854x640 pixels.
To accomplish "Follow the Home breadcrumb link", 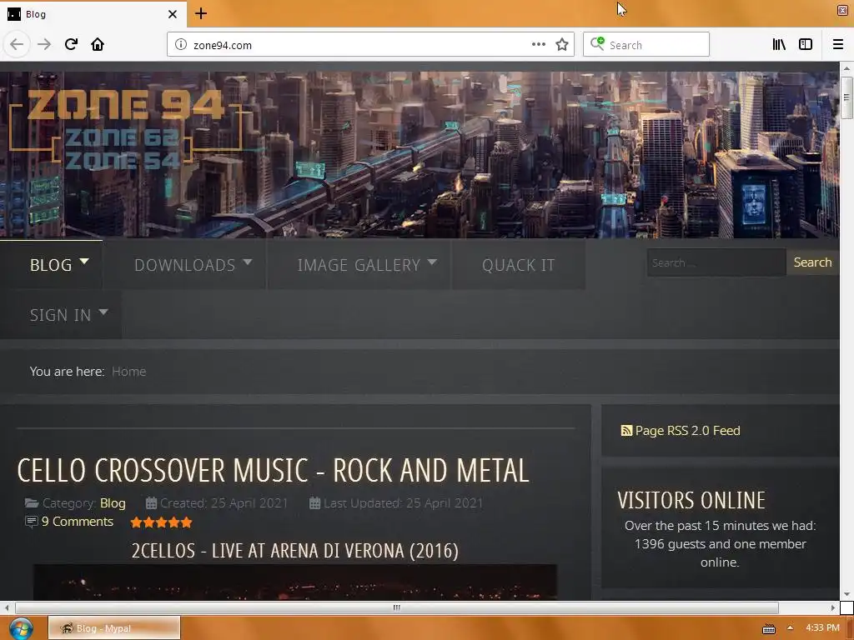I will click(x=128, y=371).
